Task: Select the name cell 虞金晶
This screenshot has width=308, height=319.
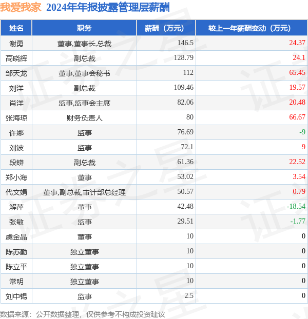Action: 16,237
